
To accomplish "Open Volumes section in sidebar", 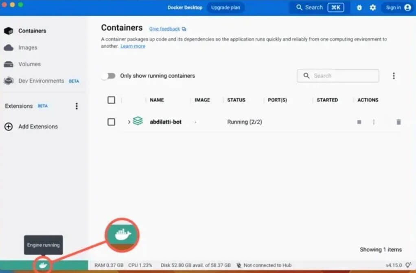I will 29,64.
